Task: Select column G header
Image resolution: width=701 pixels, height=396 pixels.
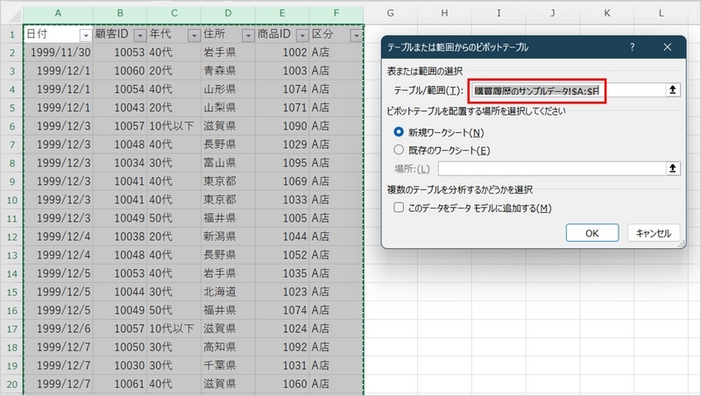Action: coord(390,13)
